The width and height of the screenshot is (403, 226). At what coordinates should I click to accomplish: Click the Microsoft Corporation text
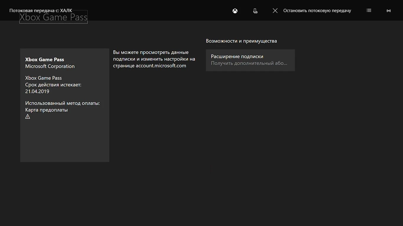pos(50,66)
